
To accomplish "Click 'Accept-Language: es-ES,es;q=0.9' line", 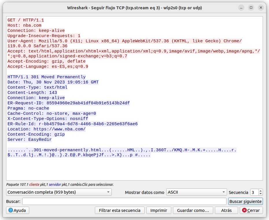I will [48, 66].
